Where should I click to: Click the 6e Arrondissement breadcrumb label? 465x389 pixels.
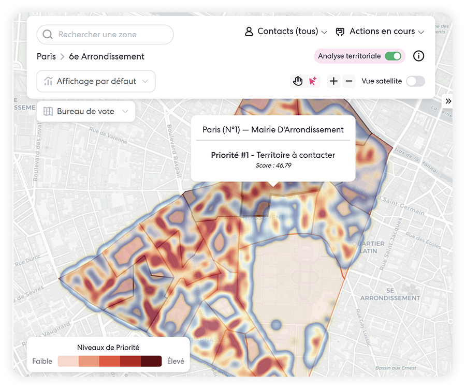[x=106, y=57]
